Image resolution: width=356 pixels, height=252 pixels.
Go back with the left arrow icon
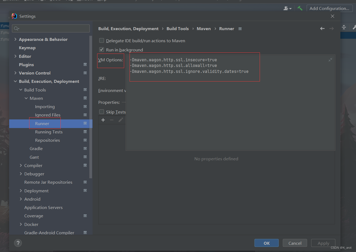point(322,29)
